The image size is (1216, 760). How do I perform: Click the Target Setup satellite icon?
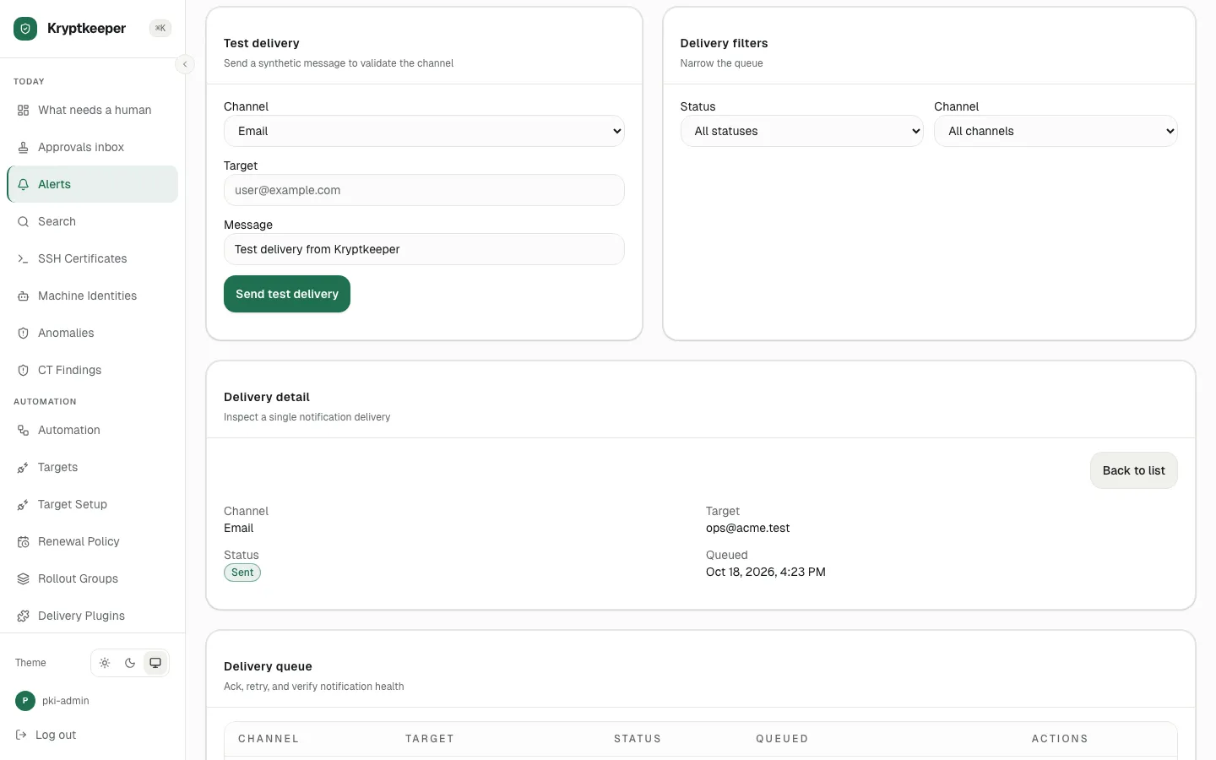23,505
